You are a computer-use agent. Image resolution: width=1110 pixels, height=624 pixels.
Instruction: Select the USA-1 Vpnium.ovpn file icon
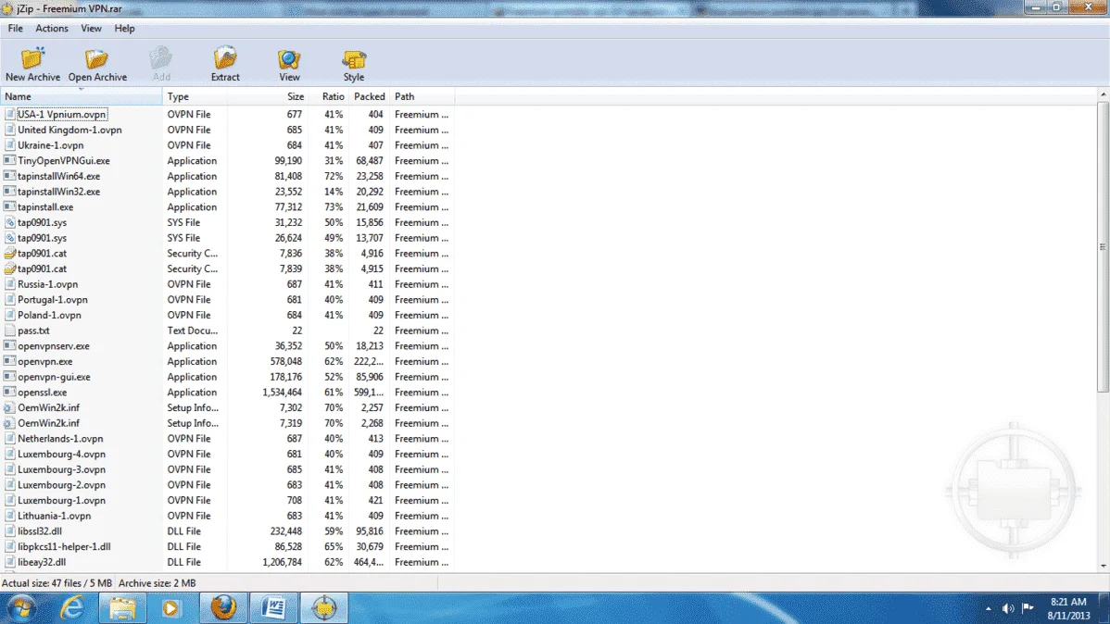click(10, 114)
